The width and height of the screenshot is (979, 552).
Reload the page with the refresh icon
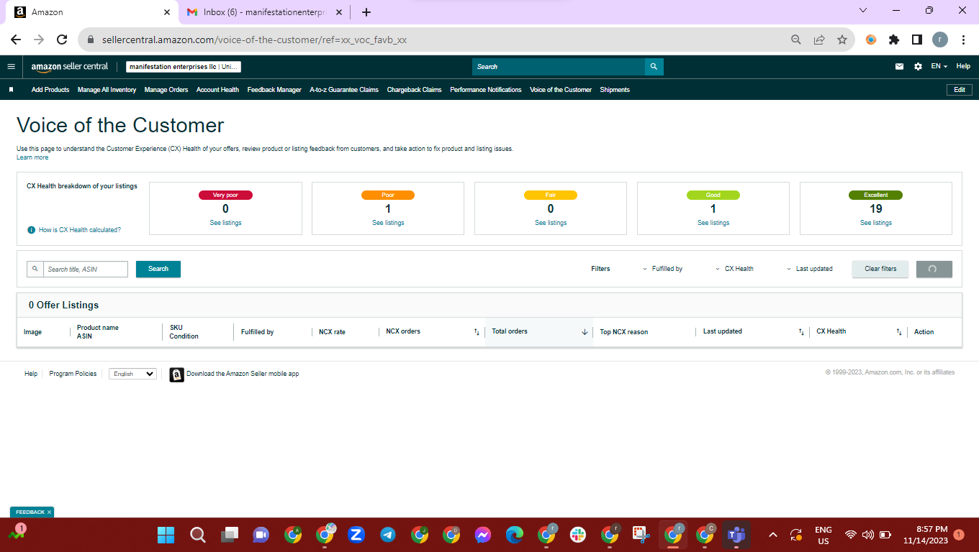tap(62, 40)
